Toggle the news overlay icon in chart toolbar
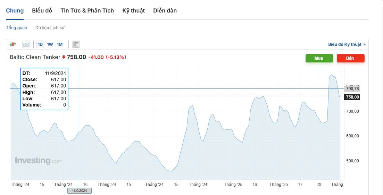This screenshot has height=195, width=383. coord(76,44)
